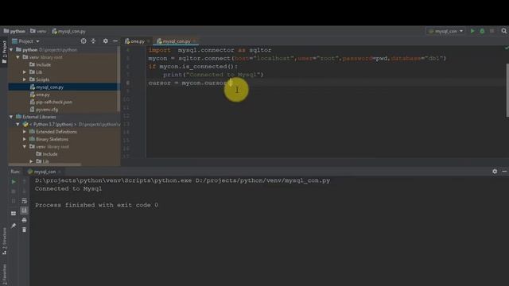The image size is (509, 286).
Task: Hide the Run panel with the minus icon
Action: (x=504, y=172)
